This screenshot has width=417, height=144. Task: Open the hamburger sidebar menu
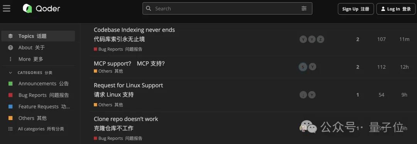[x=7, y=8]
